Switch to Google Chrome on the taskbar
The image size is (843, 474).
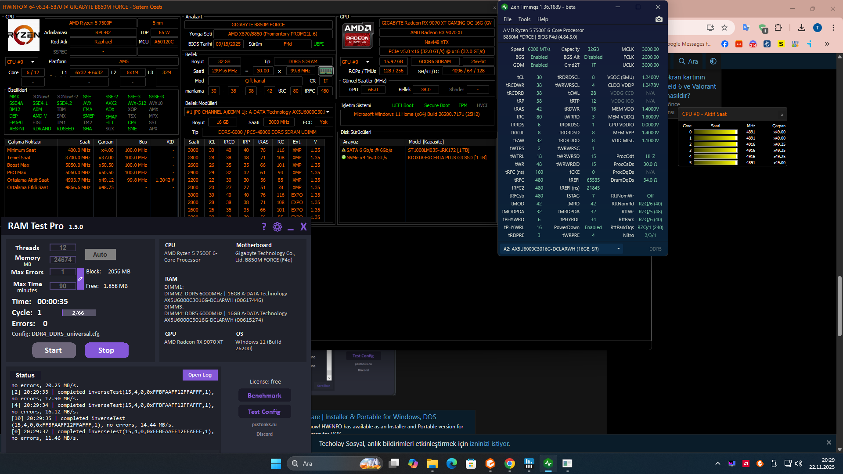(510, 463)
